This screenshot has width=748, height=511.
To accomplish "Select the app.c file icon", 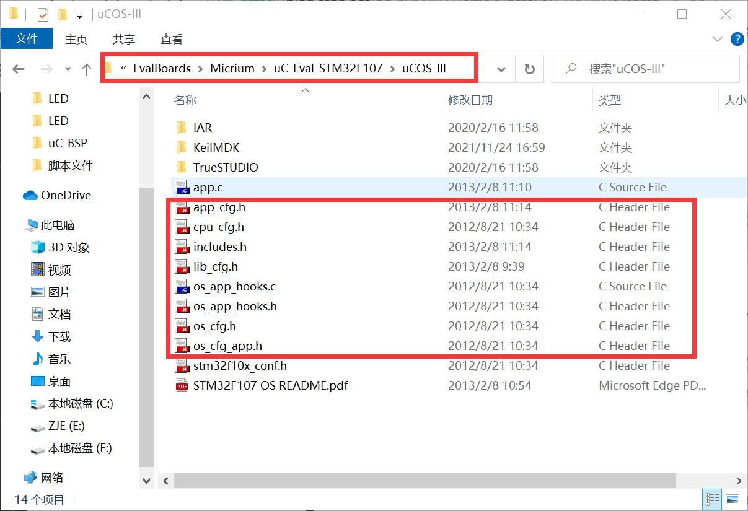I will click(182, 187).
